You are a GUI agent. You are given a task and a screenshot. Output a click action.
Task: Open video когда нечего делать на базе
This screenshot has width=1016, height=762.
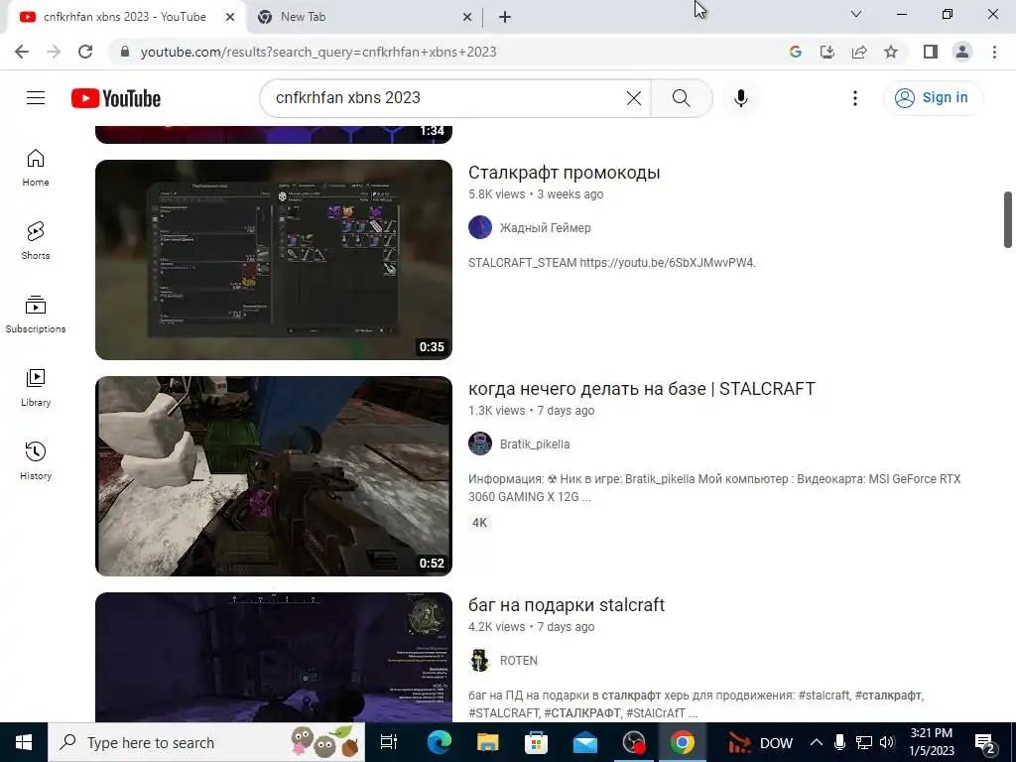pyautogui.click(x=642, y=389)
